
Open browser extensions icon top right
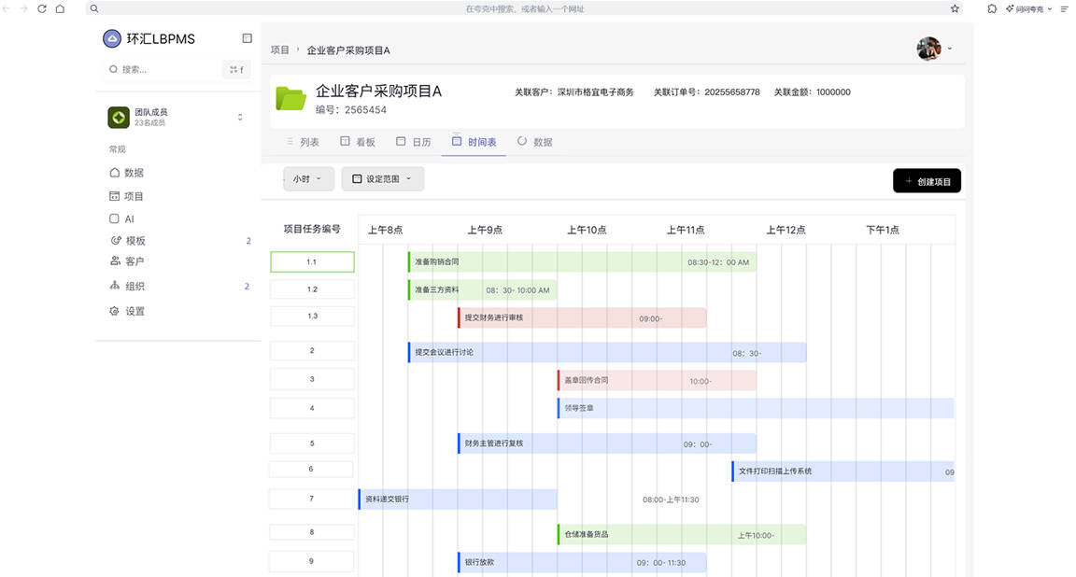[x=992, y=9]
